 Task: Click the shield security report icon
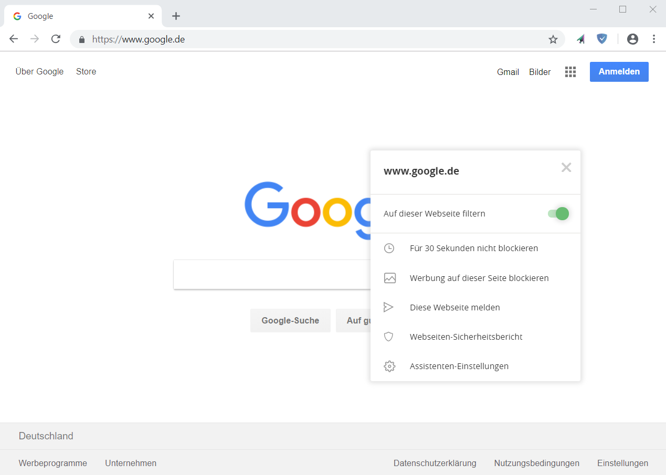pos(389,337)
